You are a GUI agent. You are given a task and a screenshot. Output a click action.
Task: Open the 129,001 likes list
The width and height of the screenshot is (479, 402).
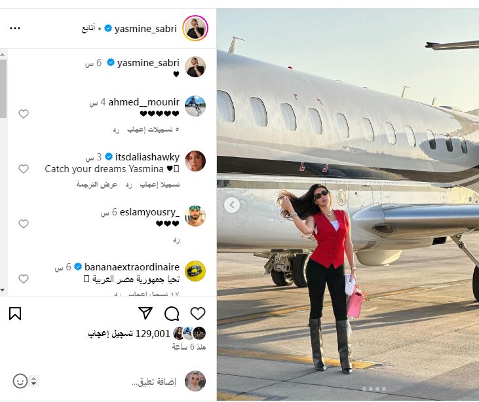[x=129, y=334]
